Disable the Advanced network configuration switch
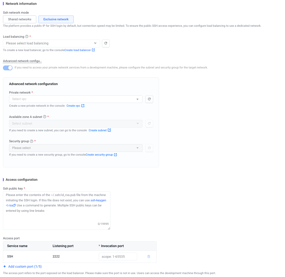Viewport: 285px width, 277px height. click(x=8, y=68)
